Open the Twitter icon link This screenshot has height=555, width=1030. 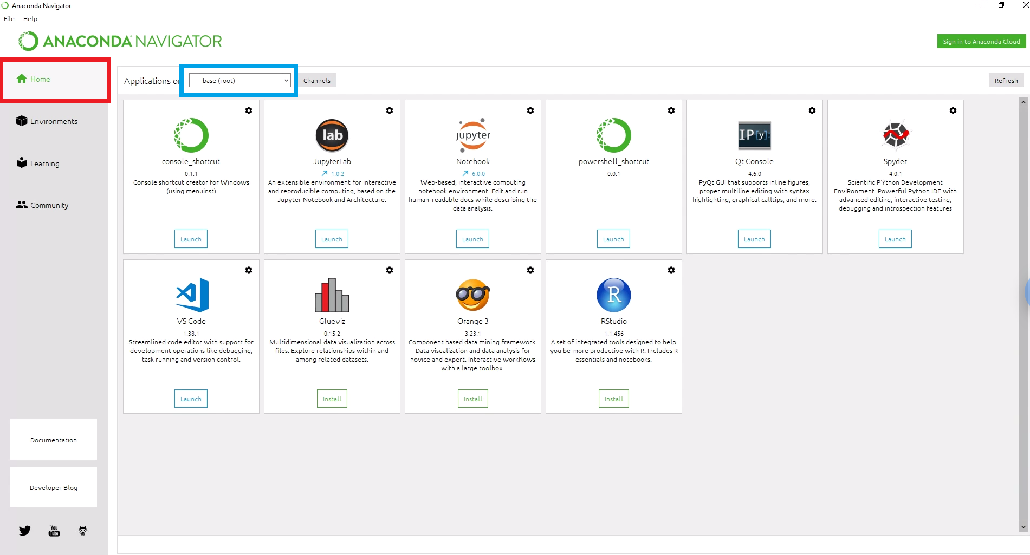pos(25,531)
